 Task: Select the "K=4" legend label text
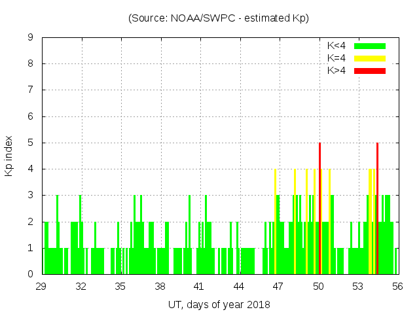point(337,58)
